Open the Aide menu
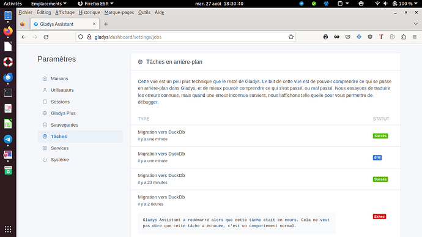 point(160,12)
